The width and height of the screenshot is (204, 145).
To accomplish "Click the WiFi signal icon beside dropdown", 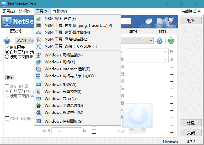I will tap(172, 52).
